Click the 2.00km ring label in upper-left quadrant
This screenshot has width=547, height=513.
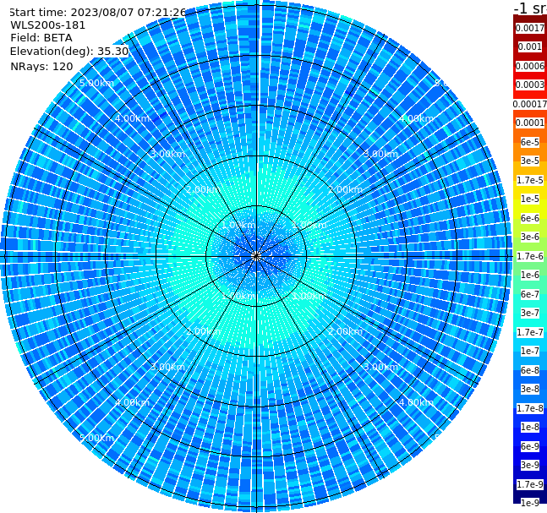tap(204, 189)
